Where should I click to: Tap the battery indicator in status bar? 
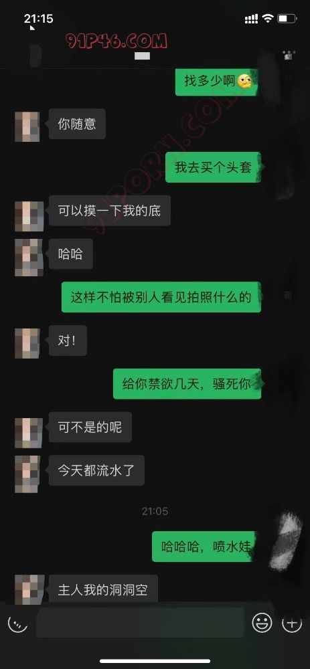click(x=287, y=18)
